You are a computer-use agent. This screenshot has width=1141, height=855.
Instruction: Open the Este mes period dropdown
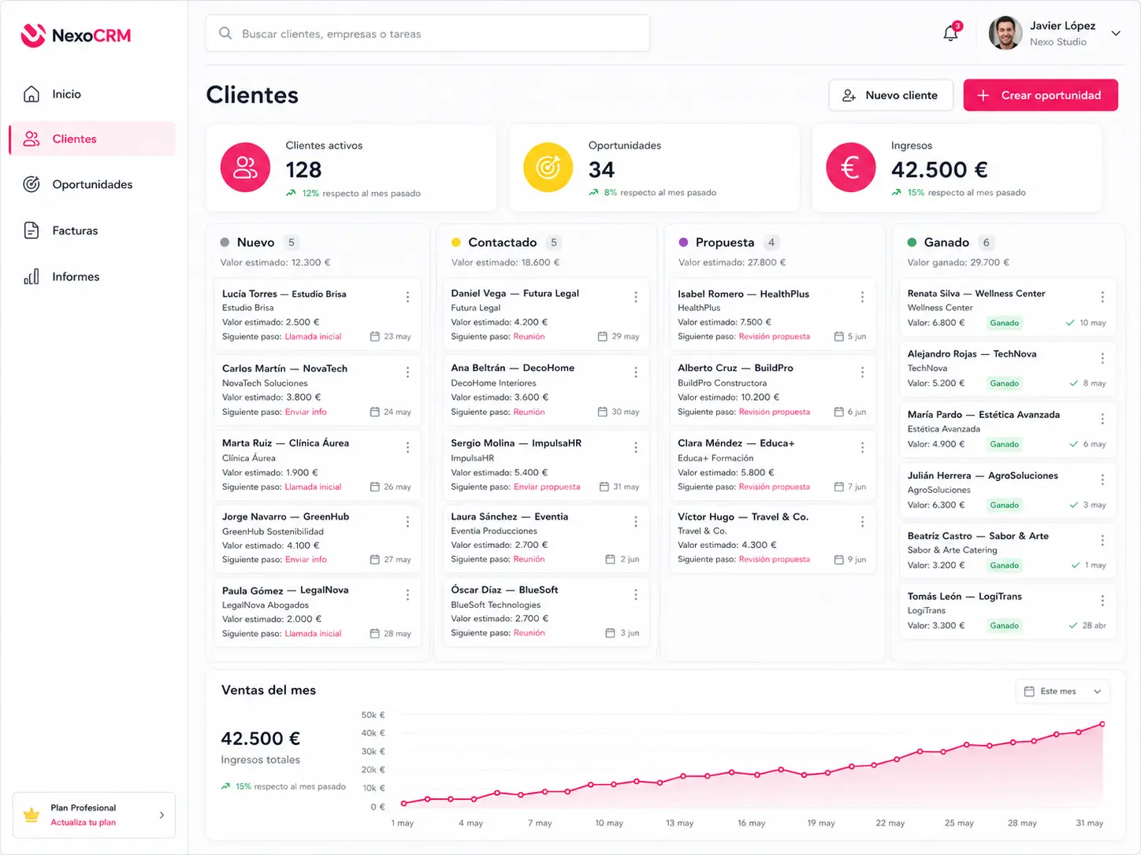1063,691
